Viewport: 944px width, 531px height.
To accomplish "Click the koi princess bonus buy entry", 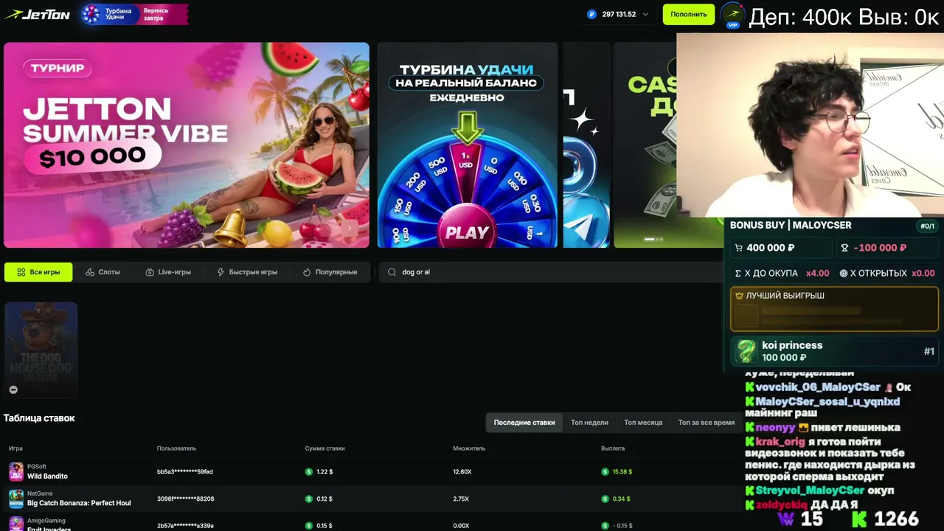I will pos(833,351).
